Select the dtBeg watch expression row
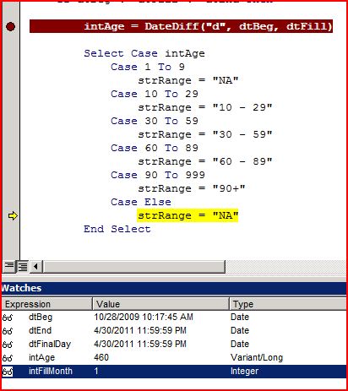 [174, 318]
